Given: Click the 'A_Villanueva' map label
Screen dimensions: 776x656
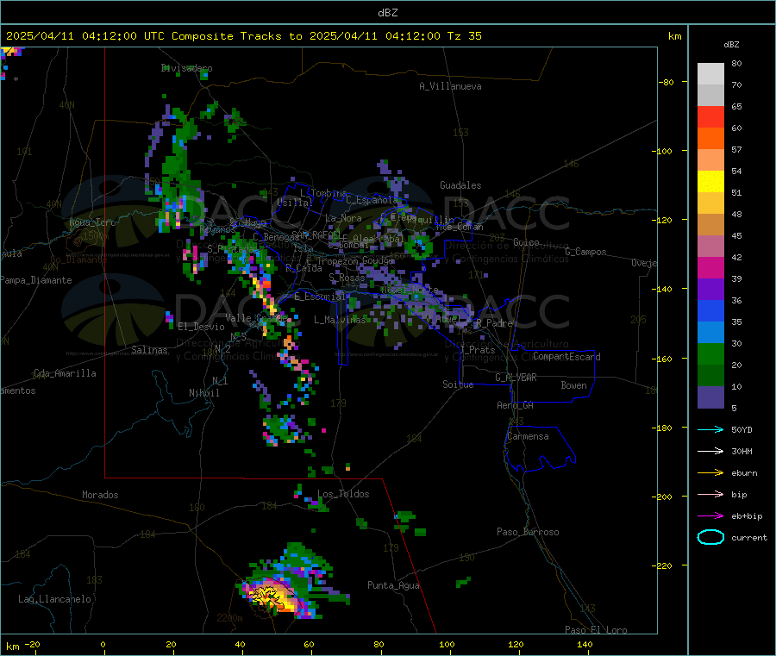Looking at the screenshot, I should point(450,86).
